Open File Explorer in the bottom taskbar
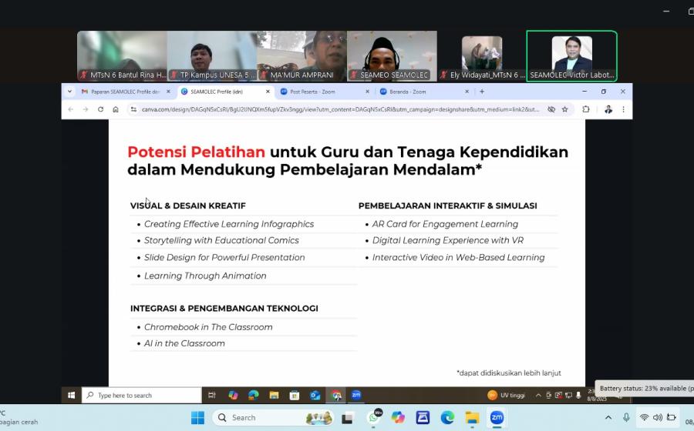The height and width of the screenshot is (431, 694). [x=472, y=418]
